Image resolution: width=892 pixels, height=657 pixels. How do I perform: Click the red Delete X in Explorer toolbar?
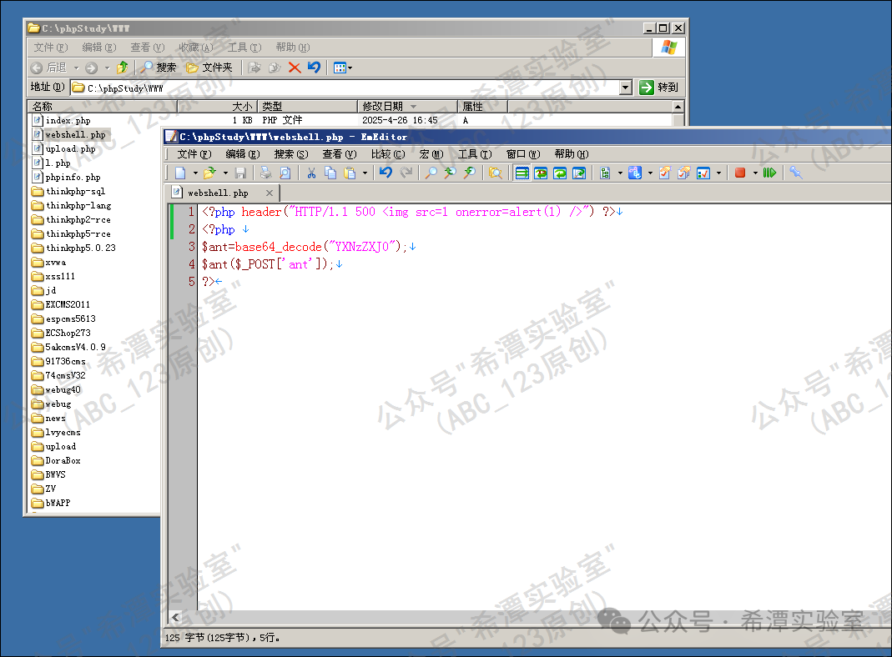click(x=294, y=68)
